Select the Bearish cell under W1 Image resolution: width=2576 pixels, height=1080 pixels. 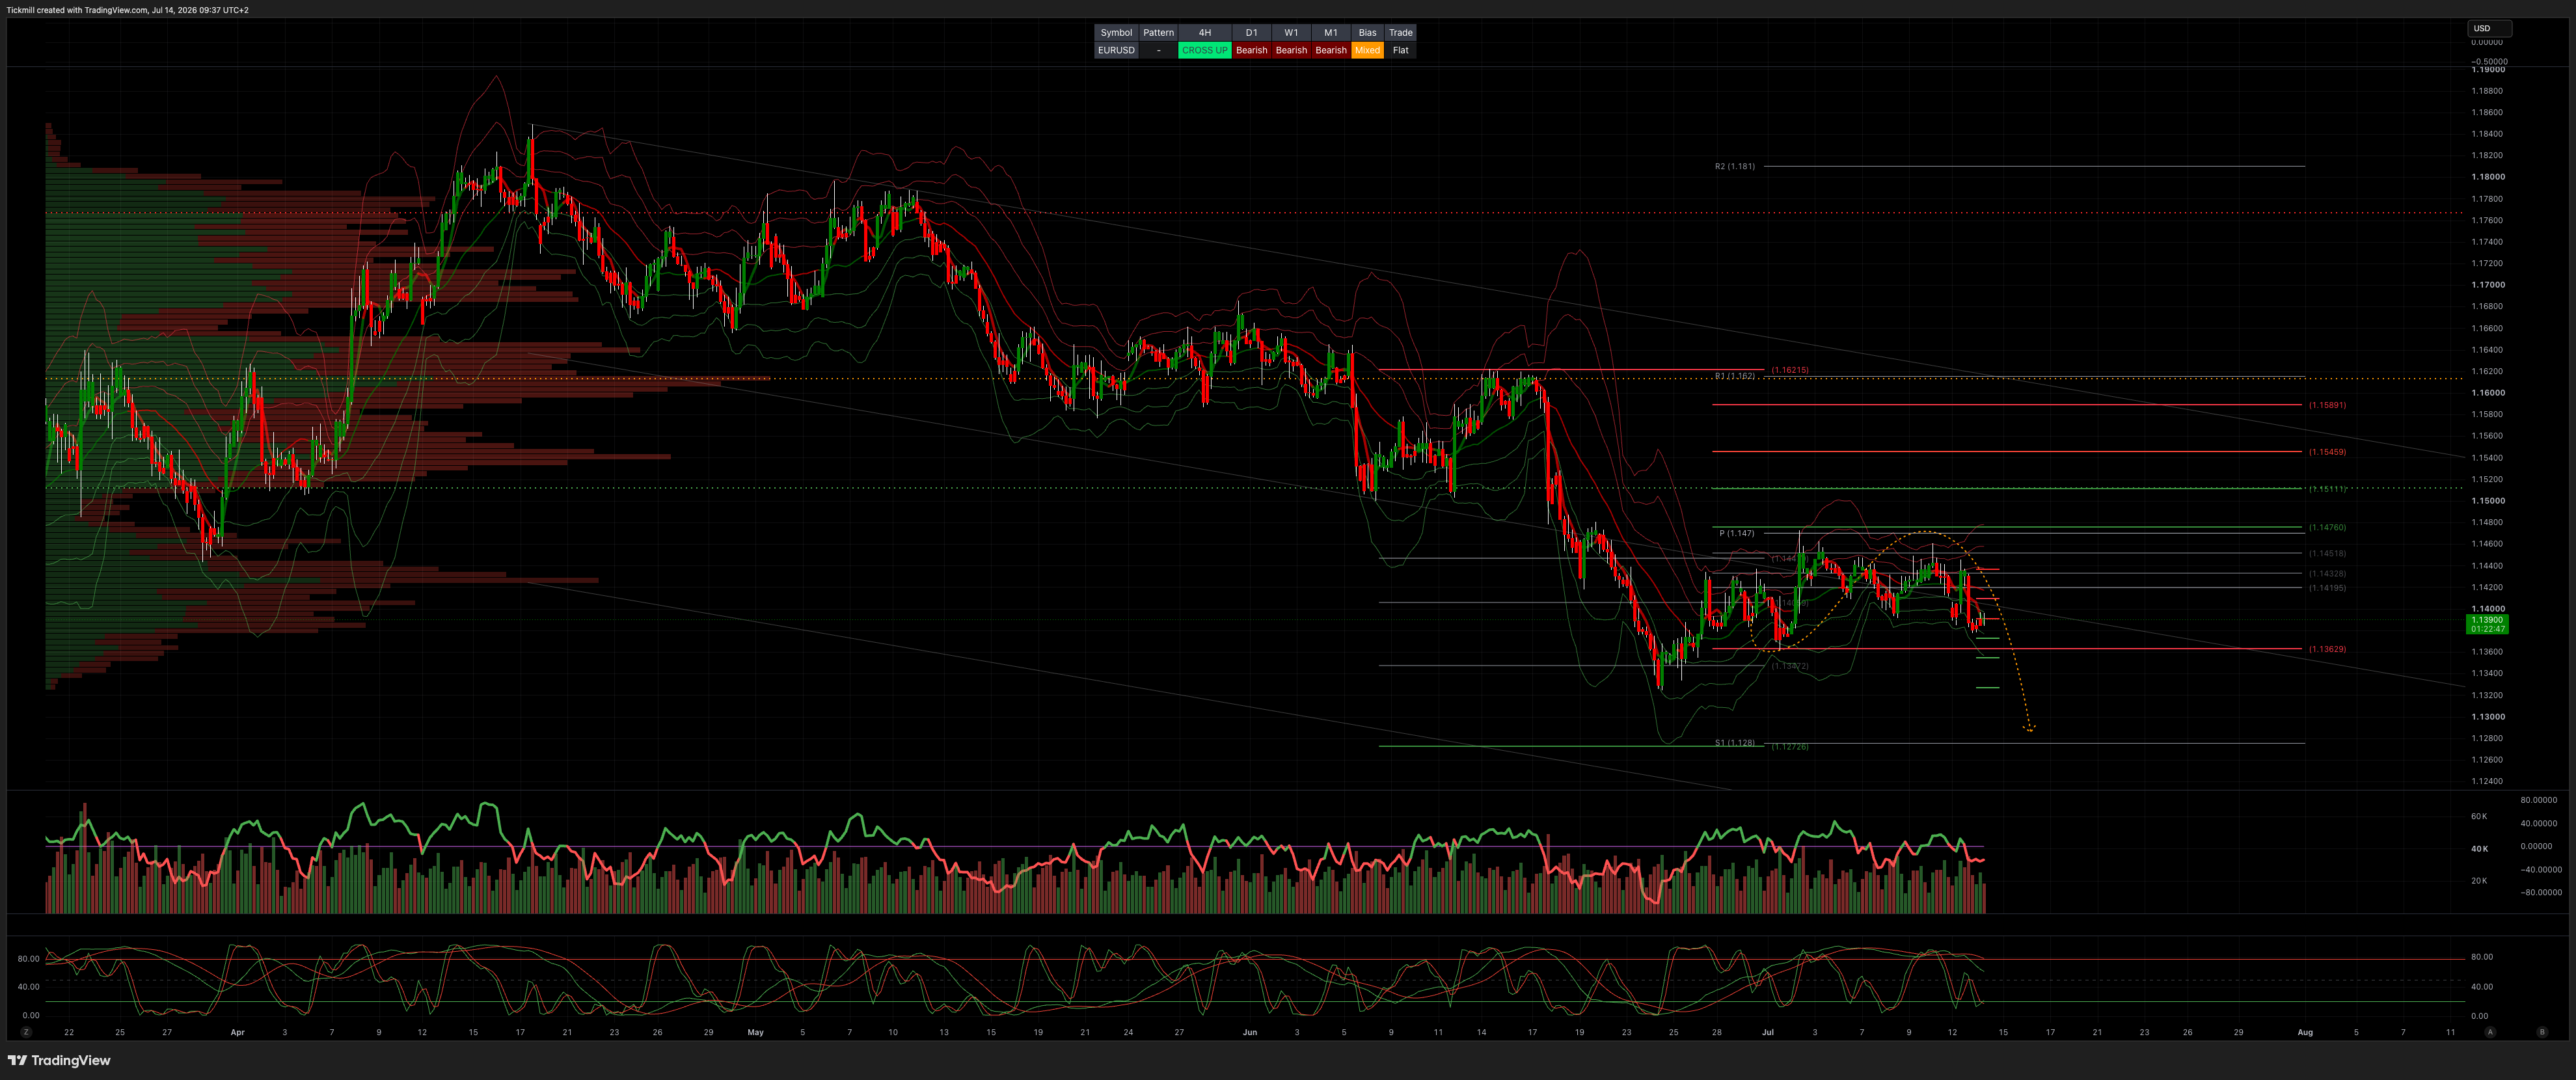(x=1291, y=50)
